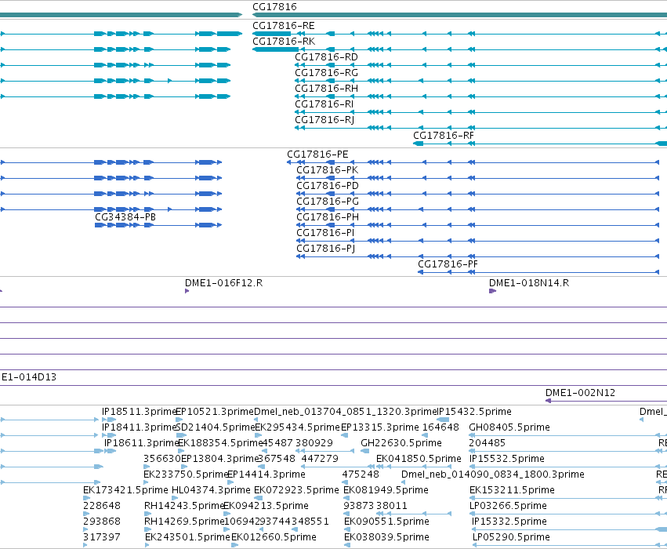Open the EK243501.5prime EST
The image size is (667, 549).
[187, 537]
